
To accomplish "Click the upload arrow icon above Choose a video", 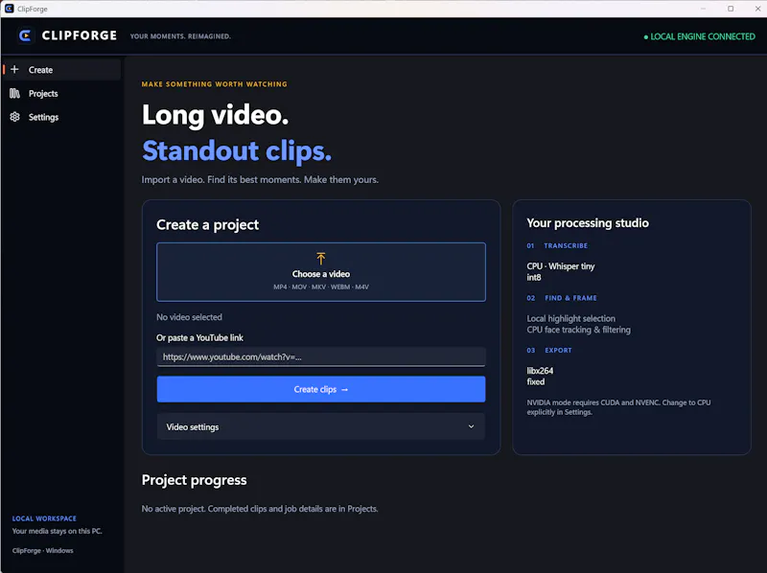I will [321, 258].
